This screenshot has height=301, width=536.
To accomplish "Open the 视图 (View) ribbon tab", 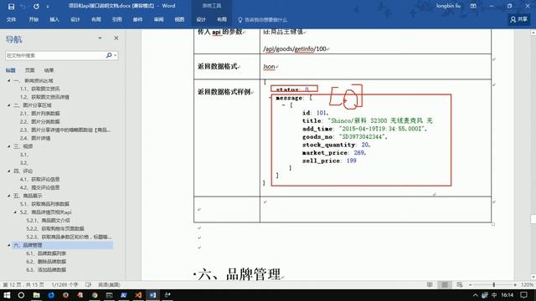I will pos(179,19).
